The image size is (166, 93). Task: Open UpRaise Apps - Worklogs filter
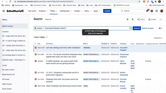click(x=14, y=60)
